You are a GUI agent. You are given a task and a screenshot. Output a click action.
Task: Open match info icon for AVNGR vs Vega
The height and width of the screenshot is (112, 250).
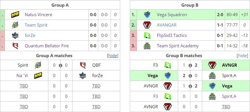click(190, 86)
